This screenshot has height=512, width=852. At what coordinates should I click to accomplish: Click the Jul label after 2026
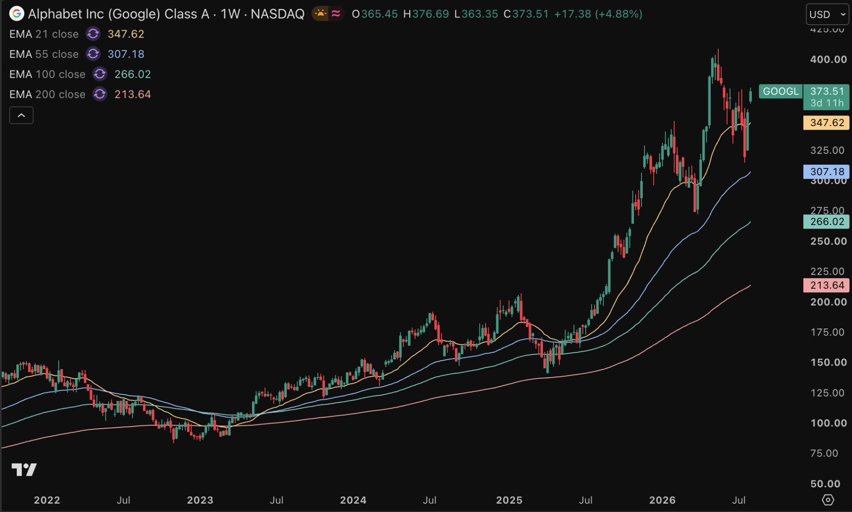(739, 500)
